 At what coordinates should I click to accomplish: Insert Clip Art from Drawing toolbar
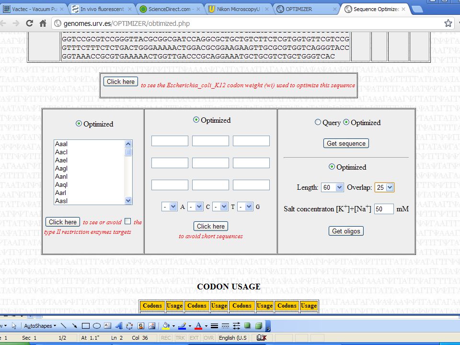141,326
